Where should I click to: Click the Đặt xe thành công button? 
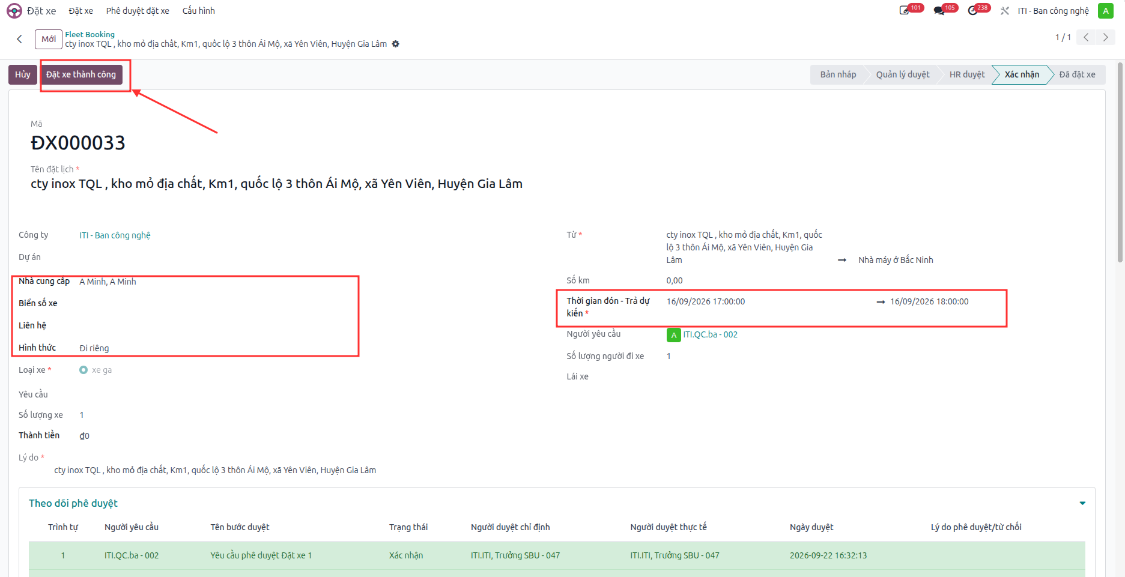(81, 74)
